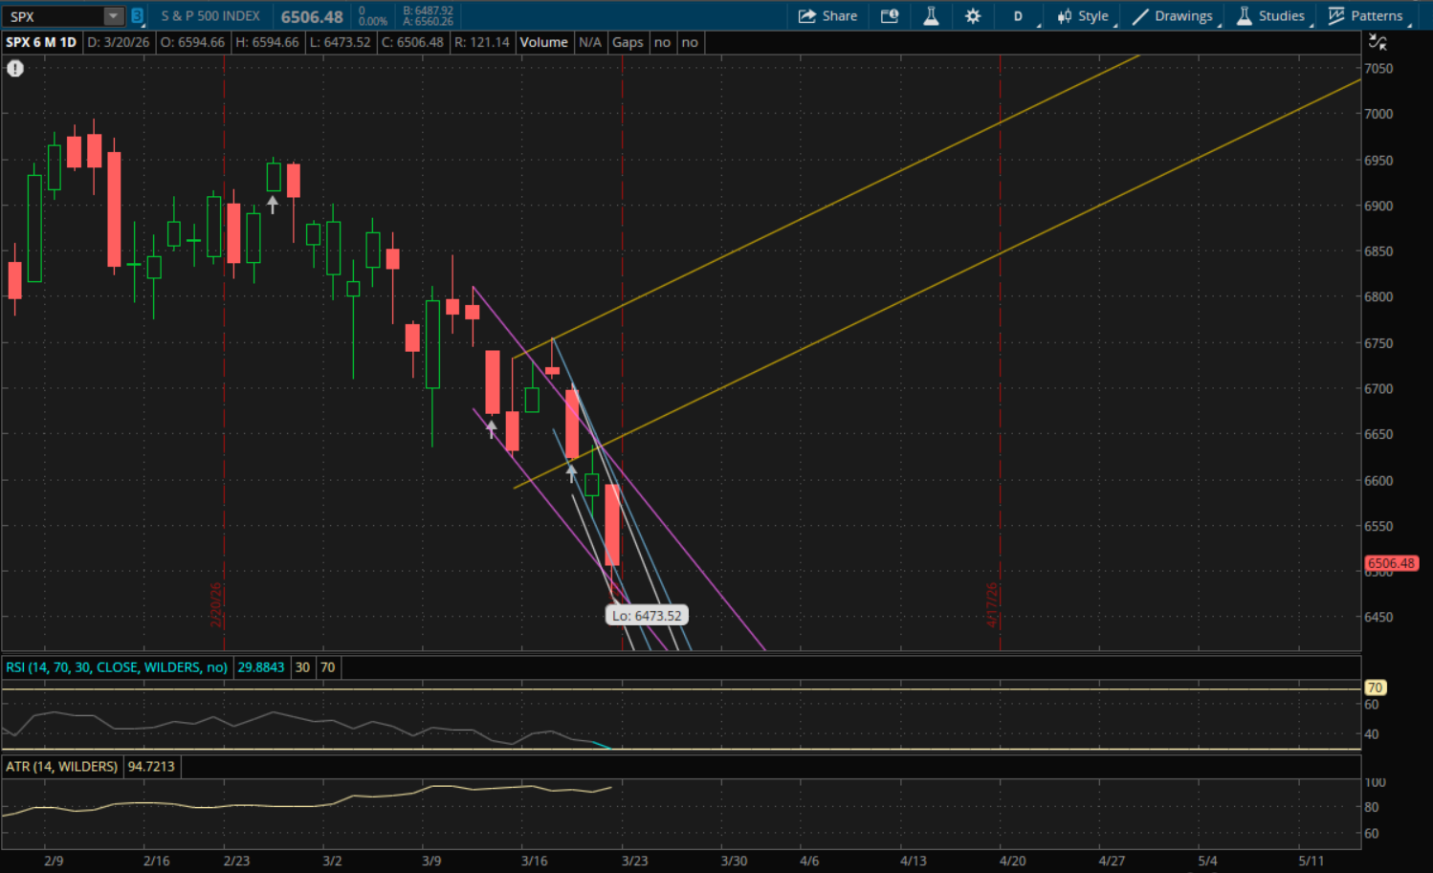Click the blue link number 3 icon
This screenshot has height=873, width=1433.
[x=138, y=16]
